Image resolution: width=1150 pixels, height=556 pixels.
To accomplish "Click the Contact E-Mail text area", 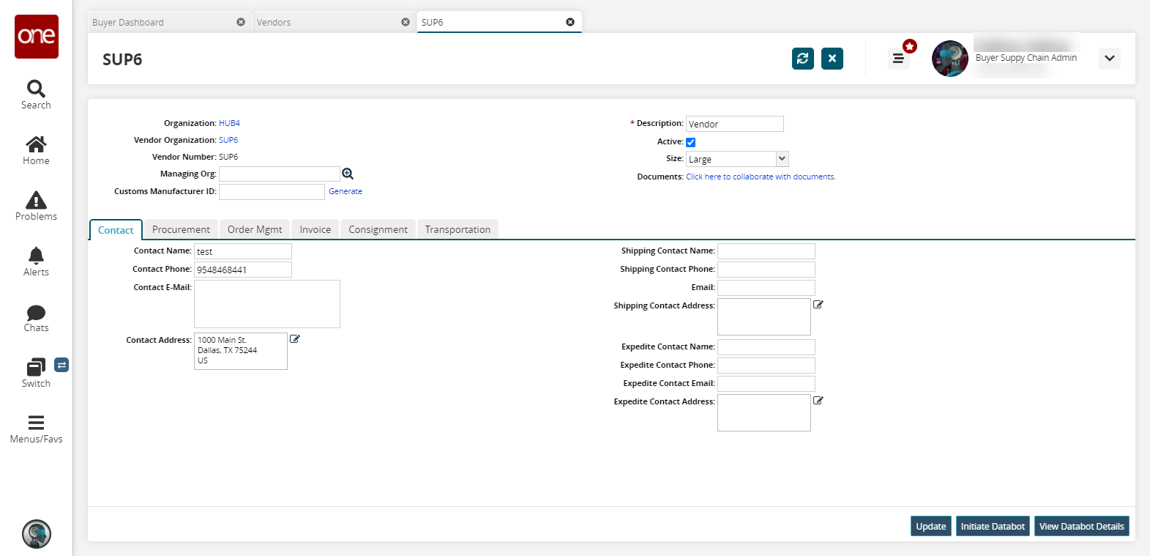I will coord(266,304).
